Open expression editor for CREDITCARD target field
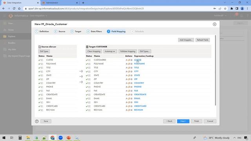Image resolution: width=251 pixels, height=141 pixels. 127,106
